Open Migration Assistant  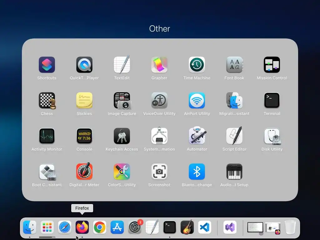tap(234, 100)
